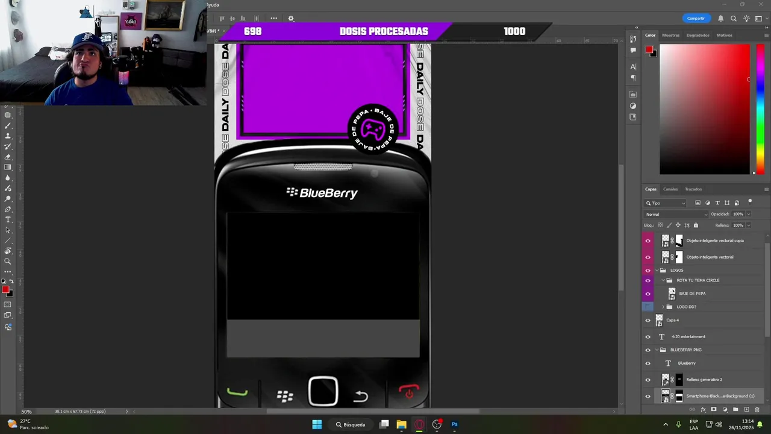Switch to the Degradados tab
Image resolution: width=771 pixels, height=434 pixels.
[x=698, y=35]
